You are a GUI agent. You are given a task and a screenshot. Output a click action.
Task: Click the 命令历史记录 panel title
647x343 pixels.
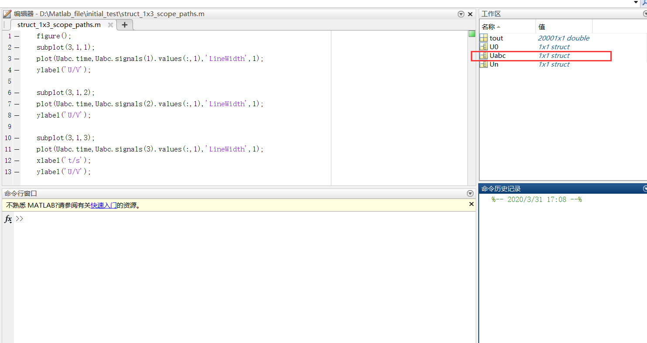501,189
